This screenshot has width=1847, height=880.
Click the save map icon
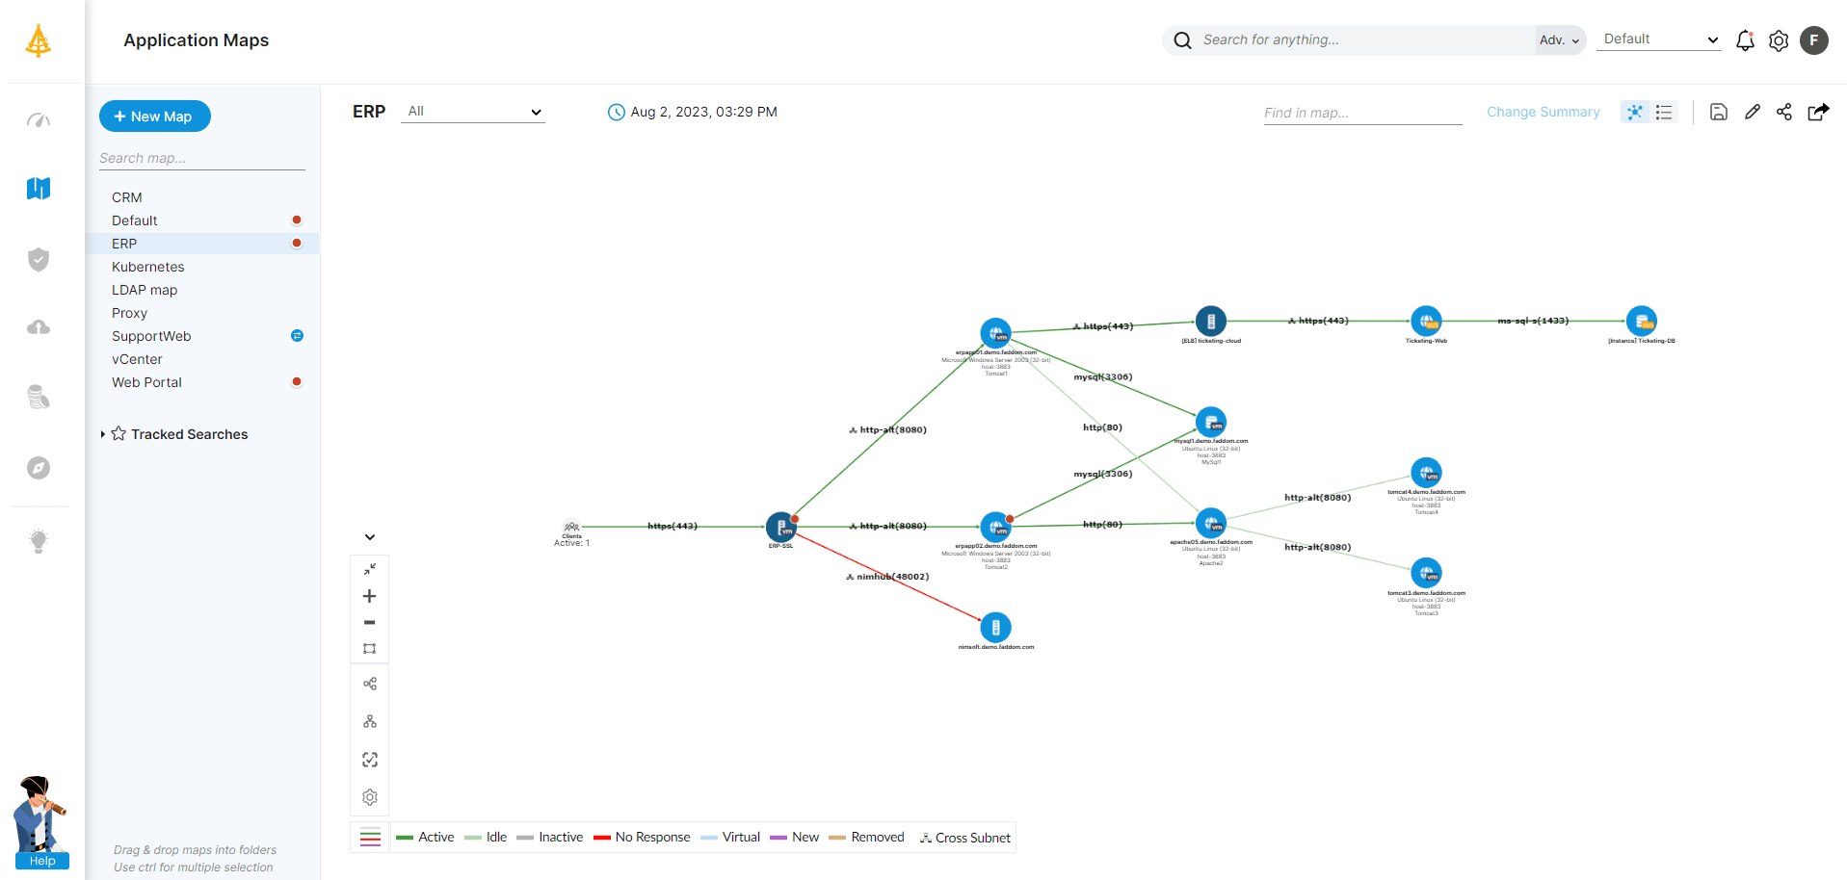[x=1718, y=112]
